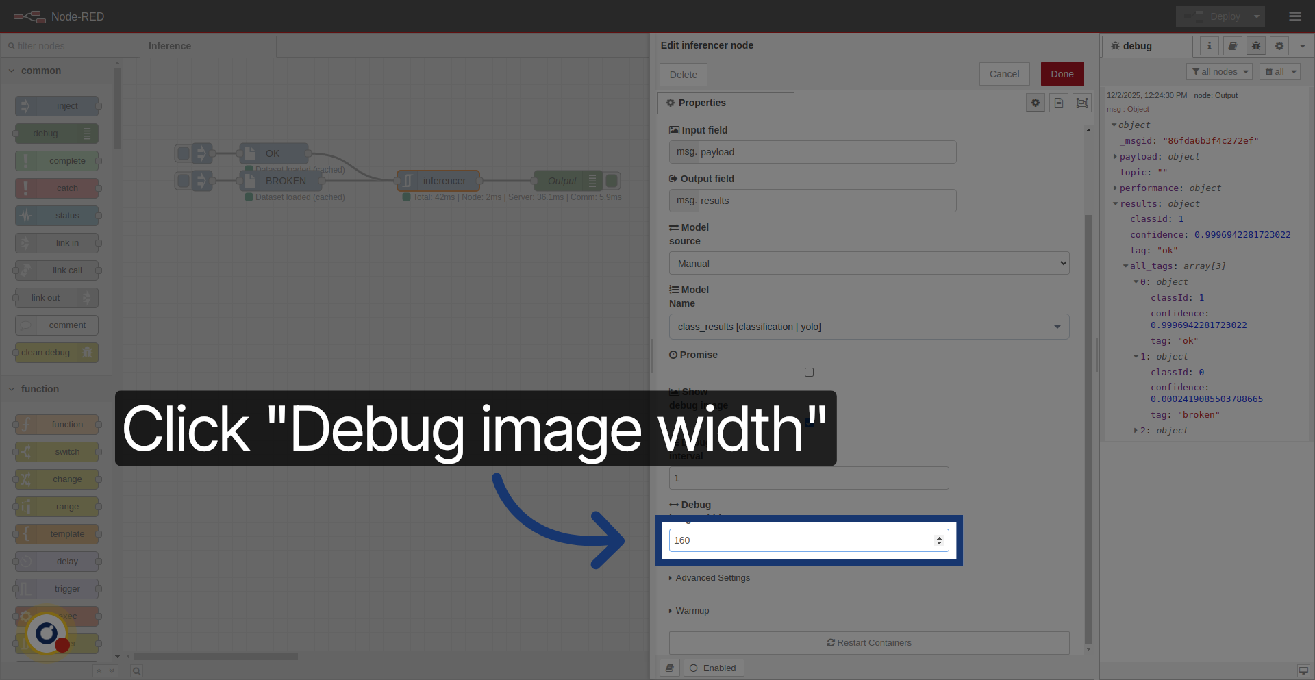
Task: Switch to the Inference tab
Action: tap(169, 46)
